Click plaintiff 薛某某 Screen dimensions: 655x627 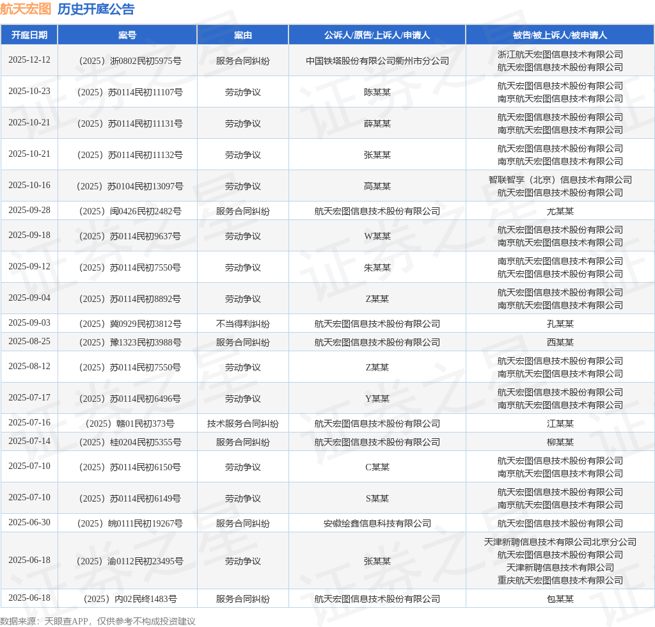[x=377, y=123]
